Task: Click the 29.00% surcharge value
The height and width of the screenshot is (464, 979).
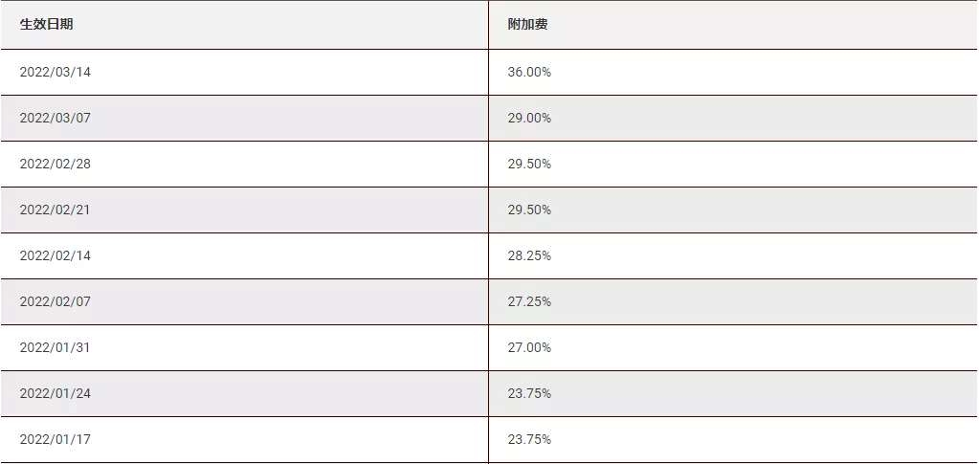Action: point(529,118)
